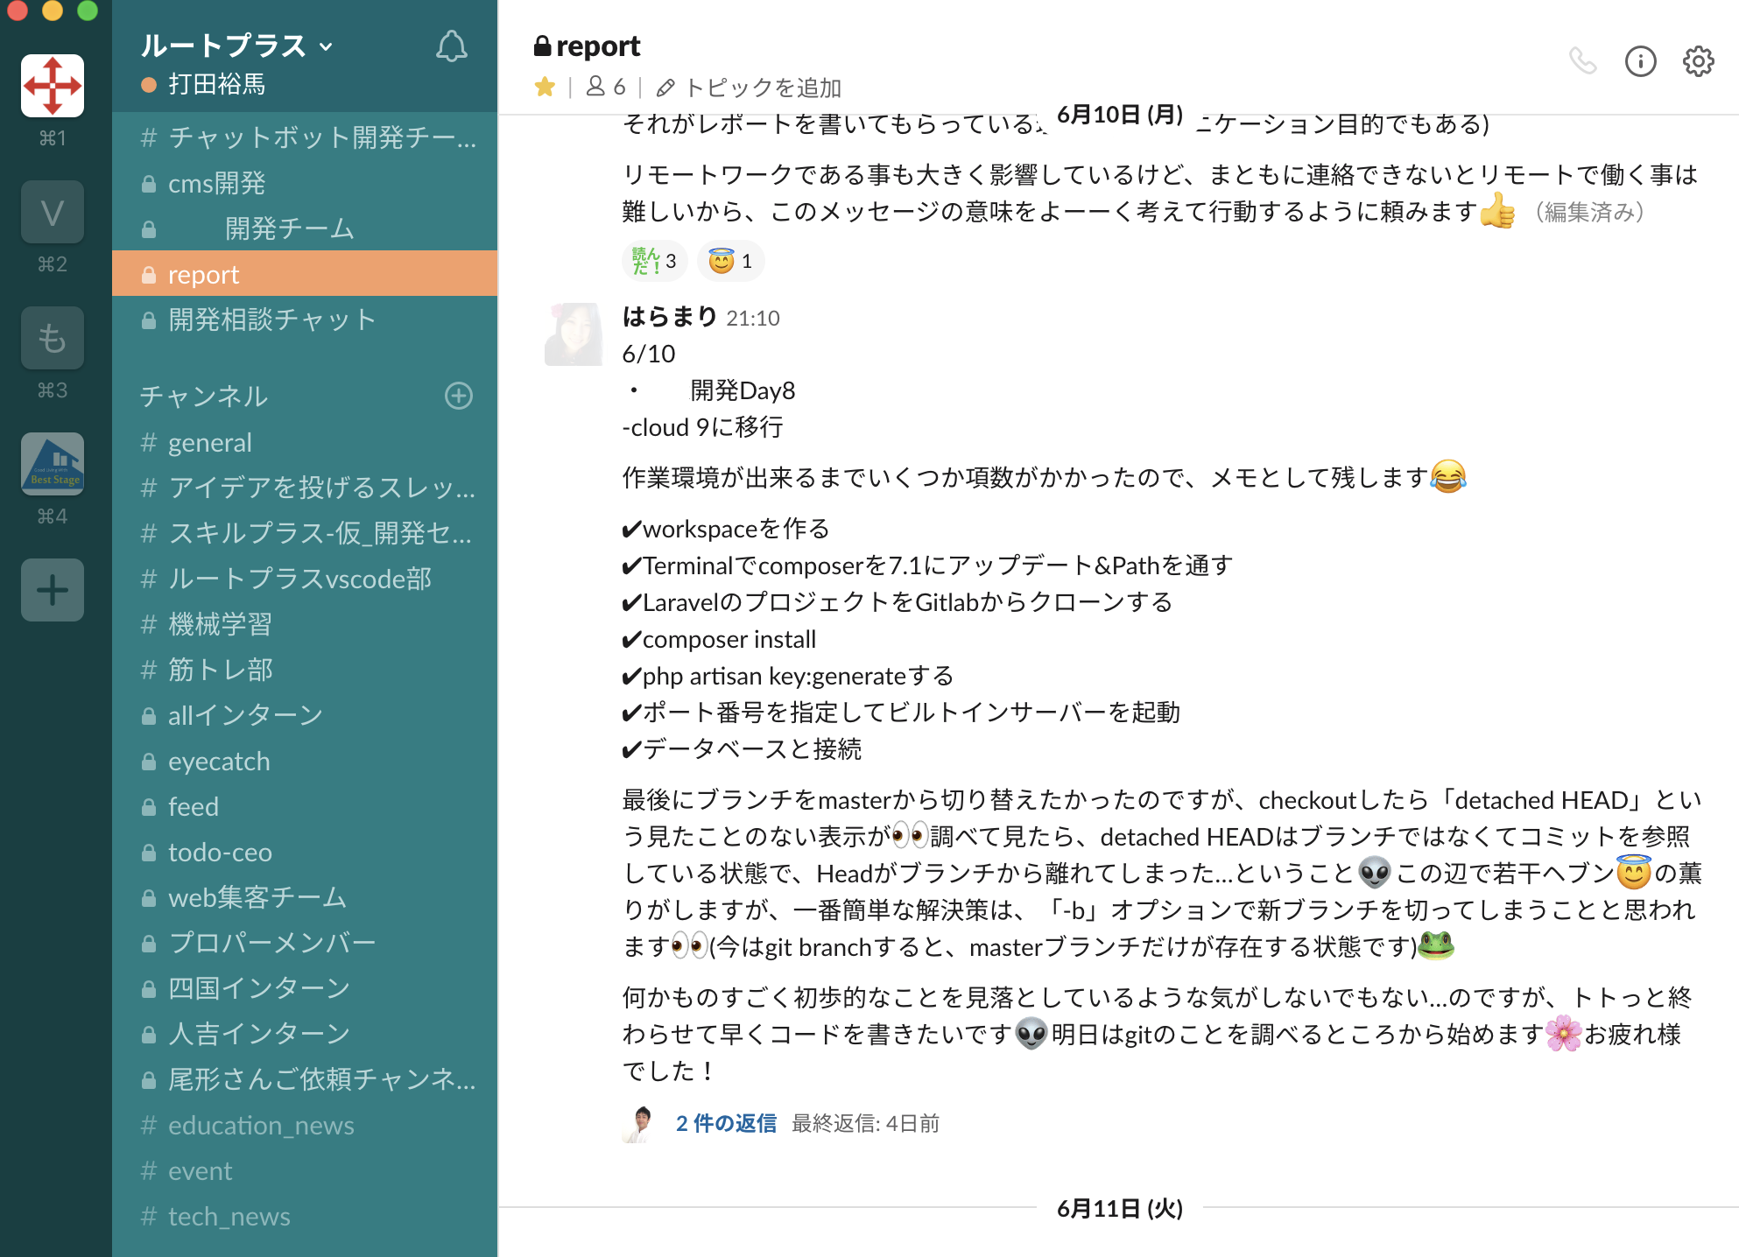Screen dimensions: 1739x1257
Task: Open the notification bell for ルートプラス
Action: click(x=451, y=46)
